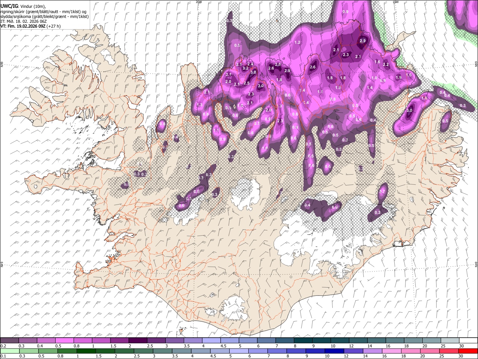Click lower legend swatch between 10 and 12

(x=334, y=351)
